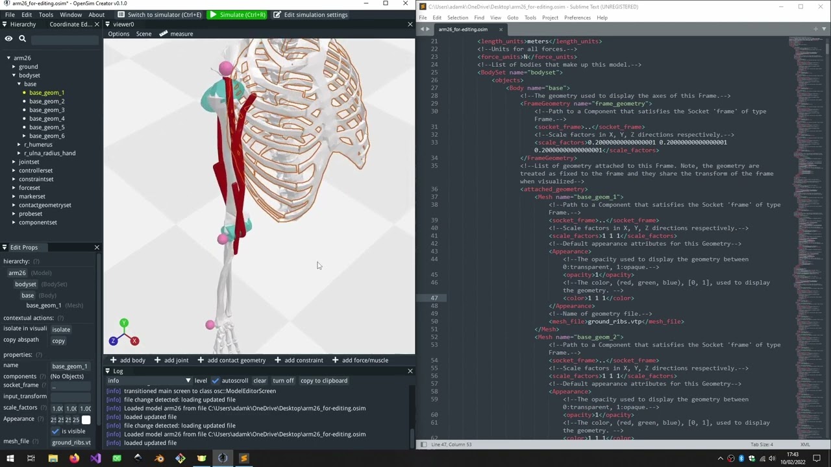
Task: Click add body button
Action: [127, 360]
